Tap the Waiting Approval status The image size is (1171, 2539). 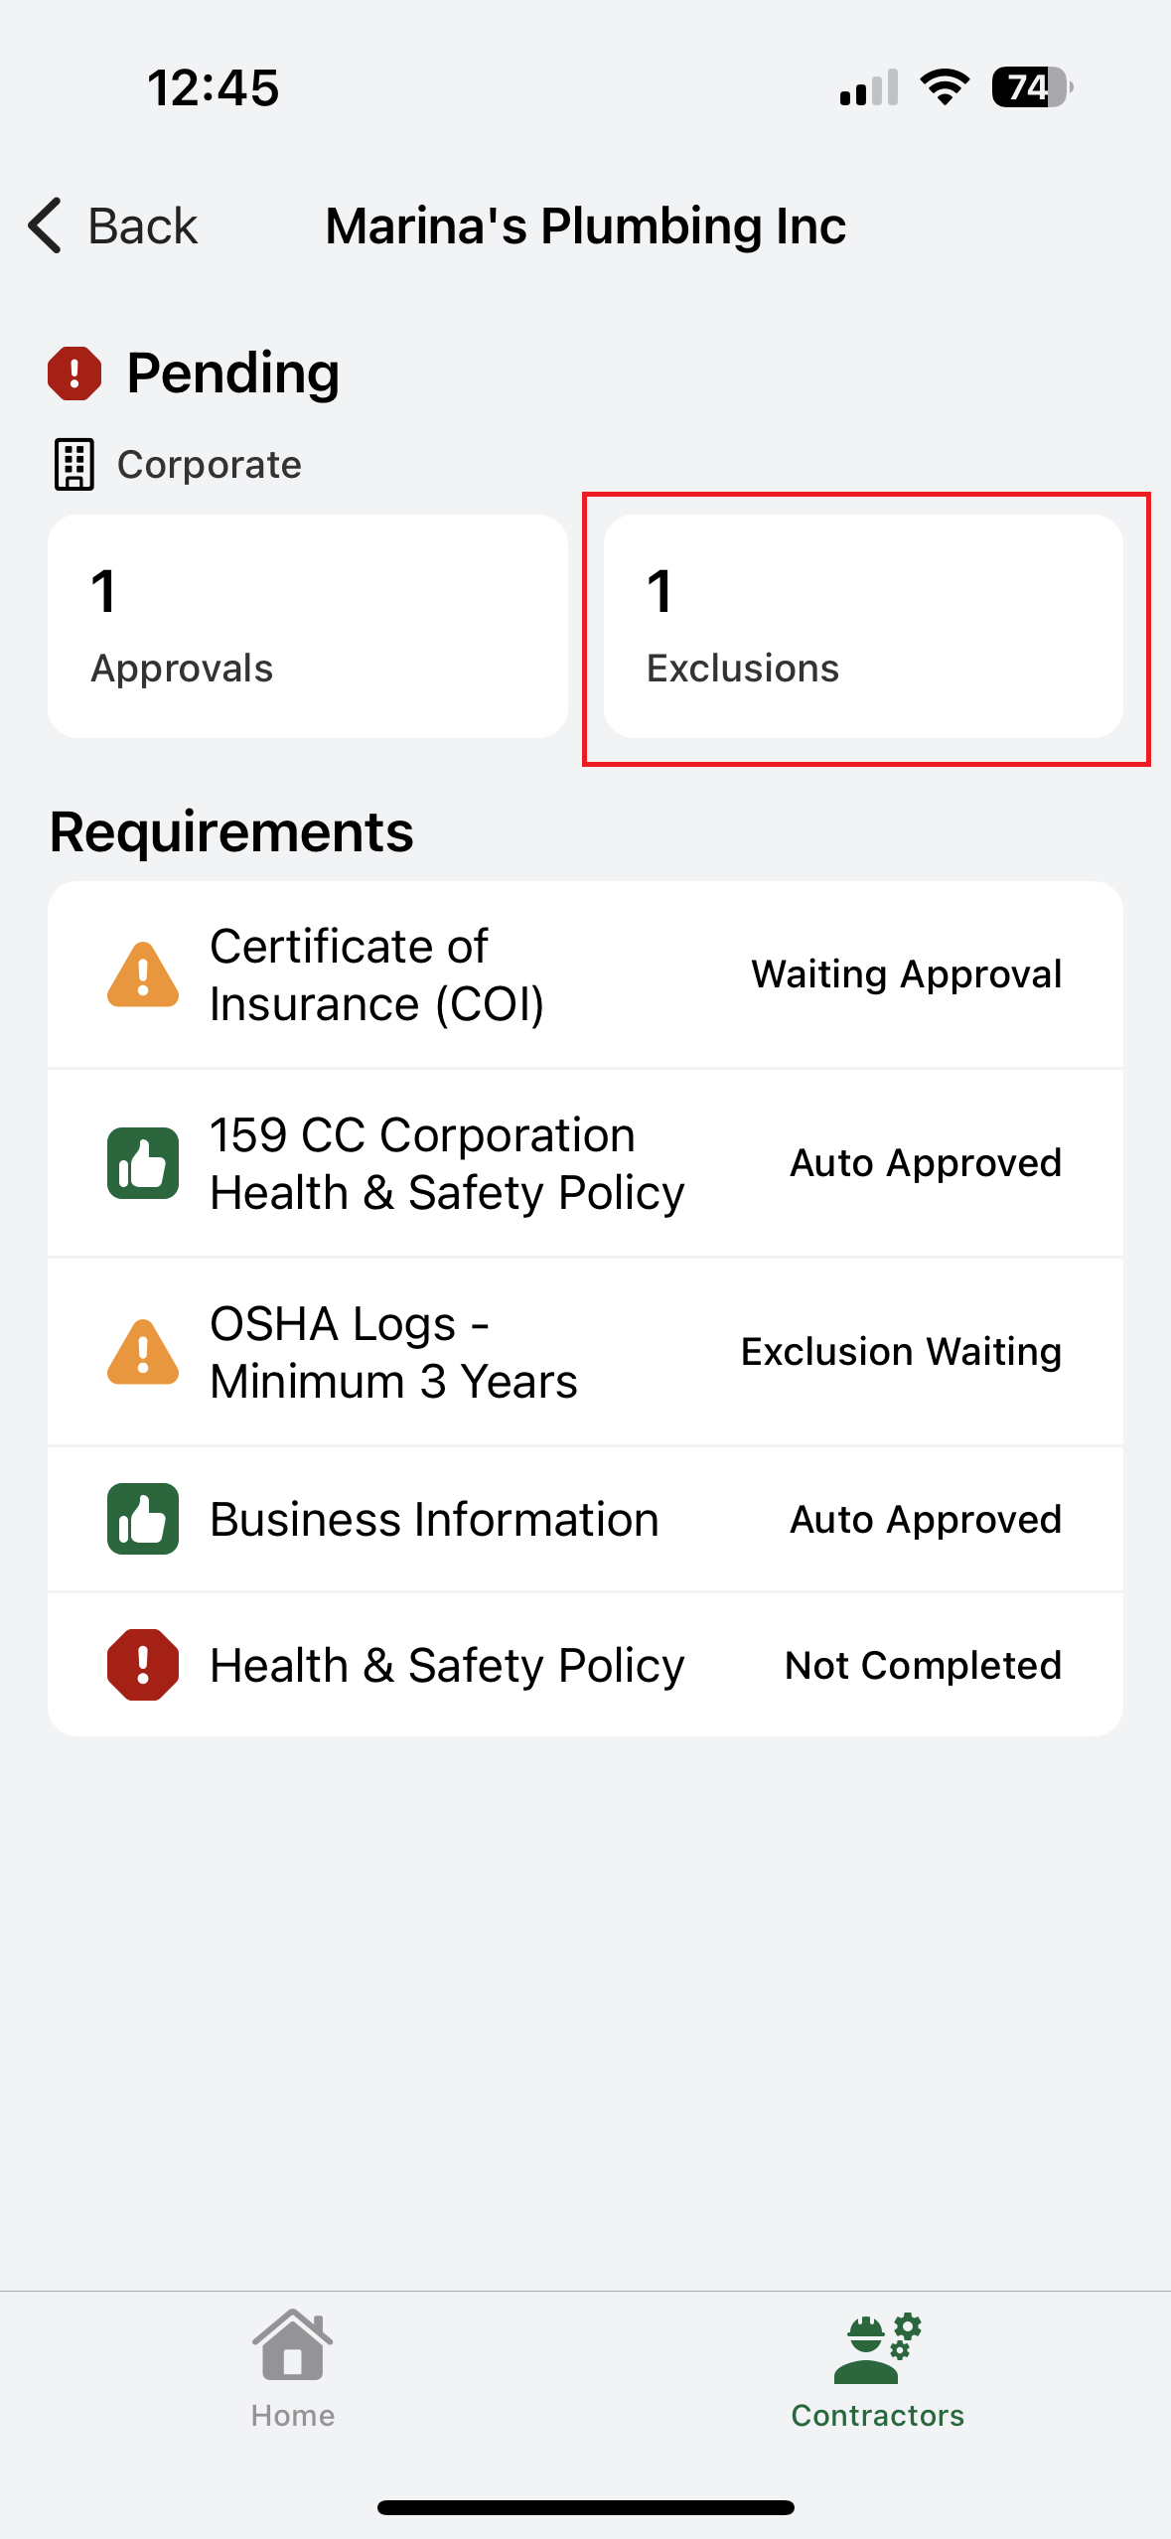click(906, 974)
